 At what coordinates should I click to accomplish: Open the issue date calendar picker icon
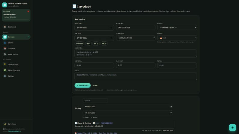coord(111,28)
